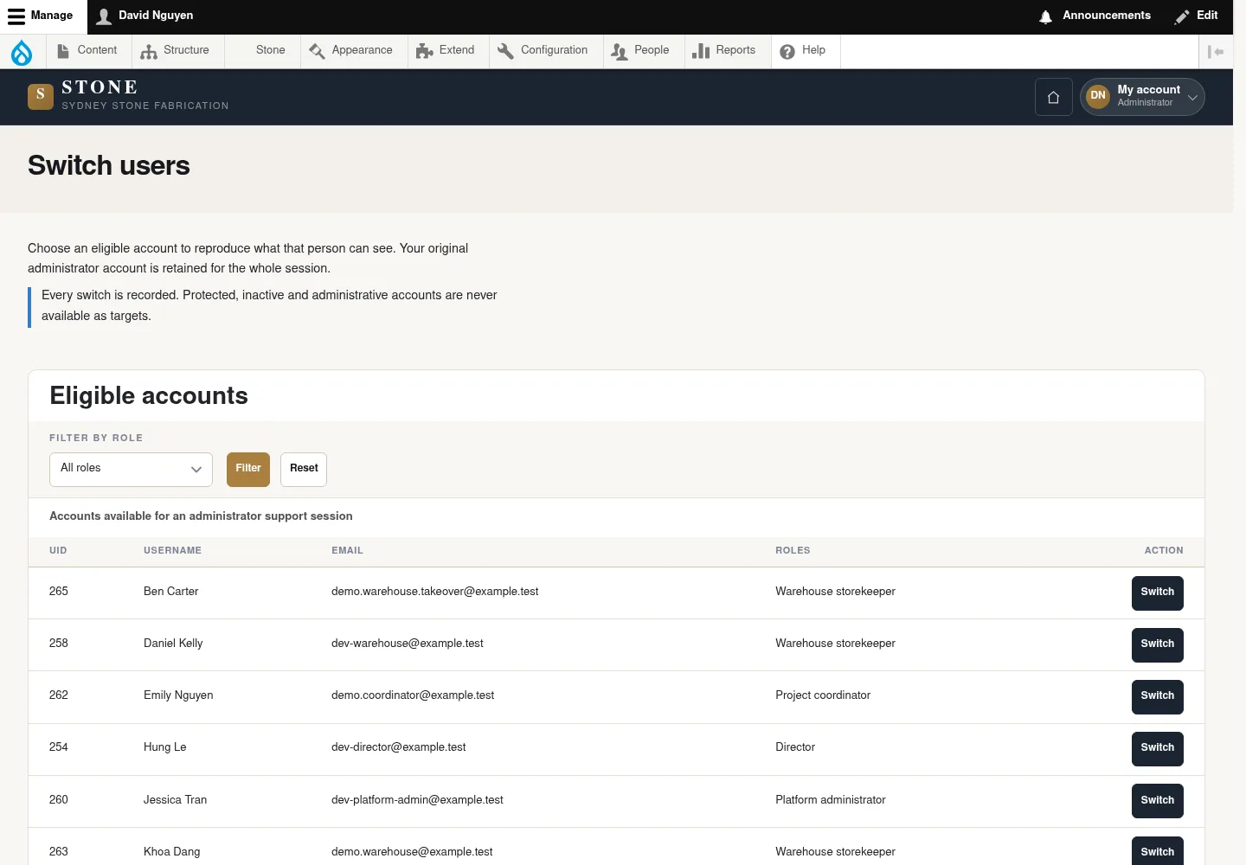
Task: Switch to Daniel Kelly's account
Action: click(x=1158, y=644)
